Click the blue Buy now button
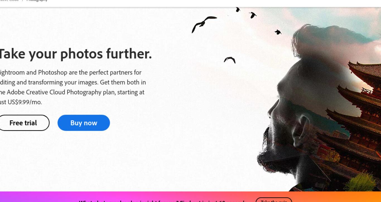 (84, 123)
